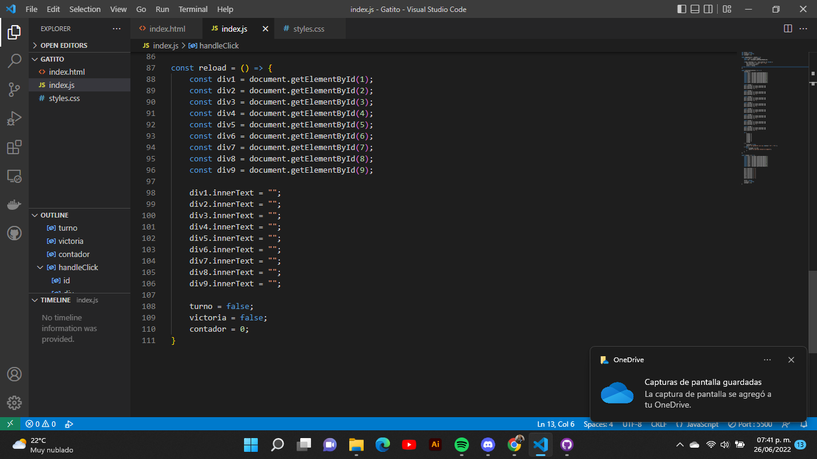
Task: Collapse the Timeline section
Action: pyautogui.click(x=80, y=300)
